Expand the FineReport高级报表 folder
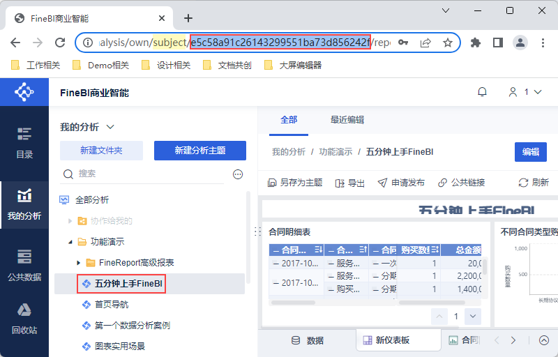Image resolution: width=558 pixels, height=357 pixels. (x=78, y=263)
